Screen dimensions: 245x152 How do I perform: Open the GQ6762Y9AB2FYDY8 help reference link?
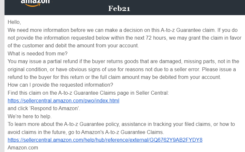[105, 140]
